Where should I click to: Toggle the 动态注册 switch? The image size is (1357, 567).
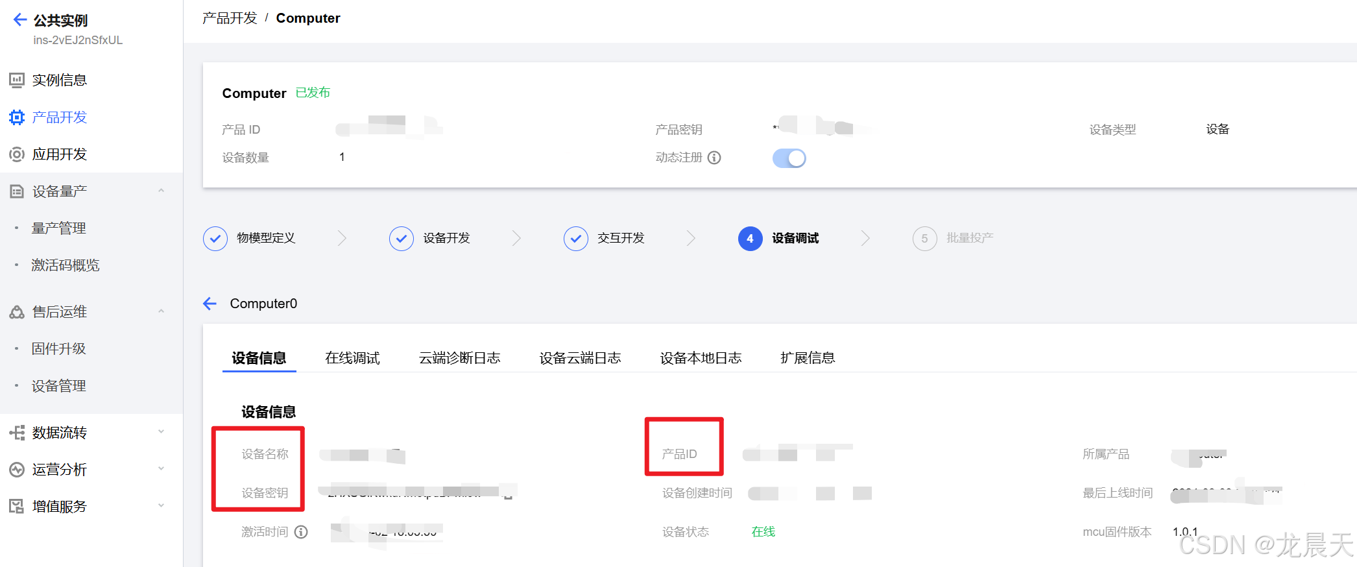(x=789, y=158)
